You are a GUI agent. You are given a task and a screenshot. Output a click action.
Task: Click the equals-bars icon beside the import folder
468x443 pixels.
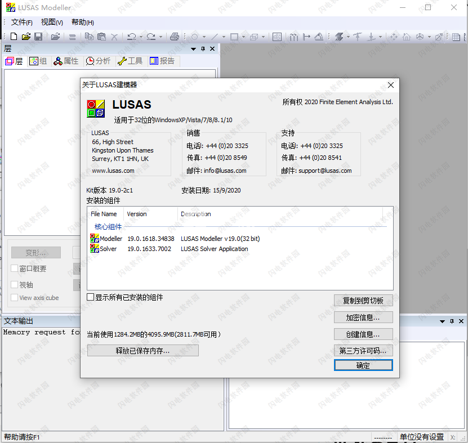pyautogui.click(x=72, y=37)
